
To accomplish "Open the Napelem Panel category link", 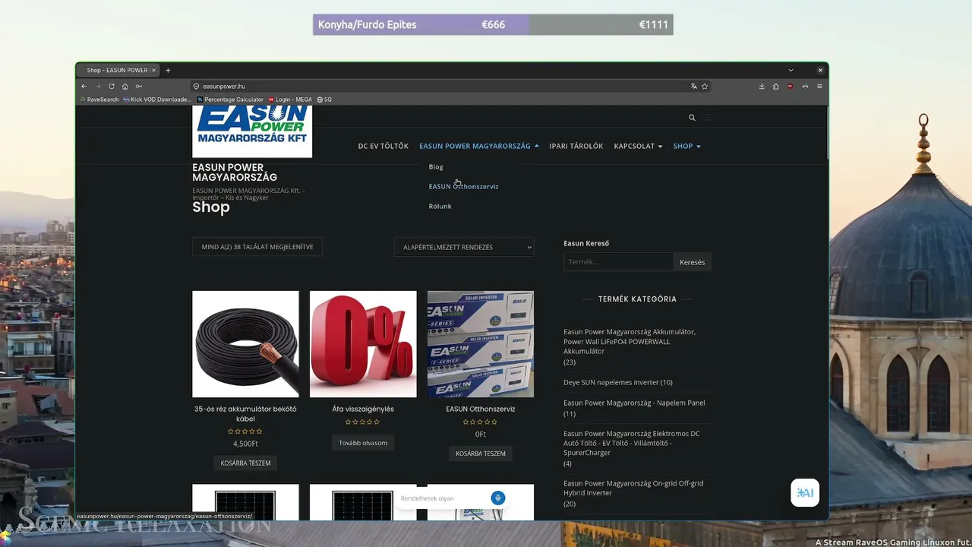I will click(634, 403).
